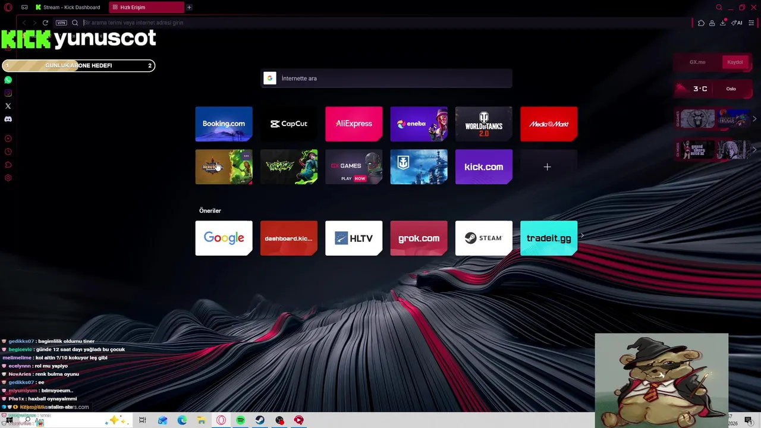Expand GX Games row with chevron
The height and width of the screenshot is (428, 761).
click(x=754, y=119)
